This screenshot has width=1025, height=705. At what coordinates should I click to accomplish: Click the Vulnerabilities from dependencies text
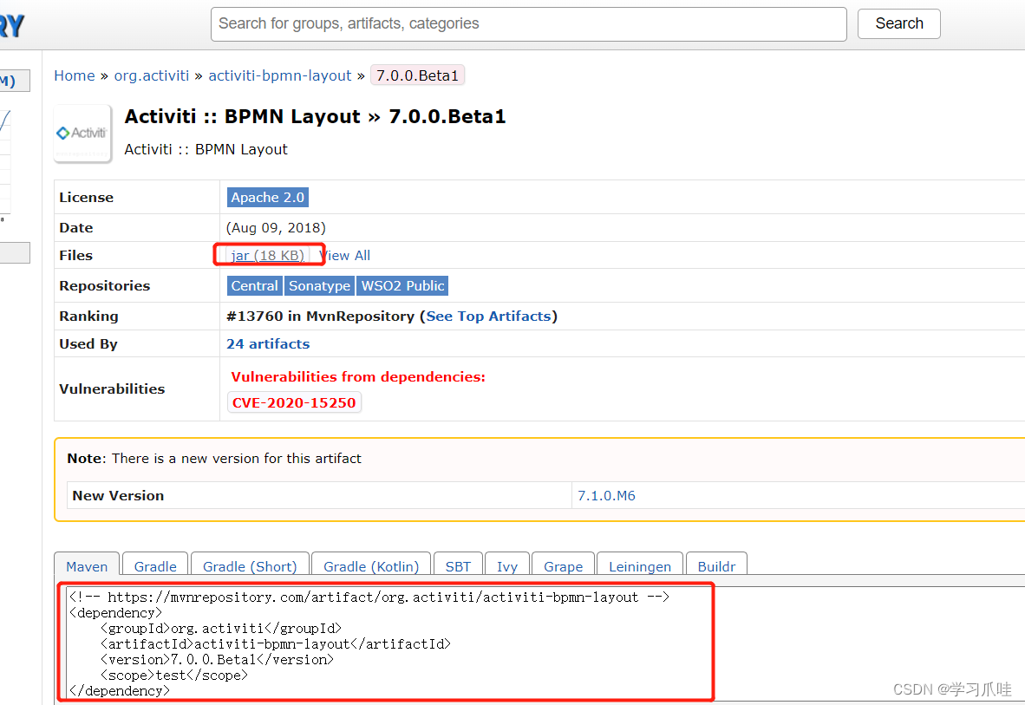pyautogui.click(x=358, y=377)
